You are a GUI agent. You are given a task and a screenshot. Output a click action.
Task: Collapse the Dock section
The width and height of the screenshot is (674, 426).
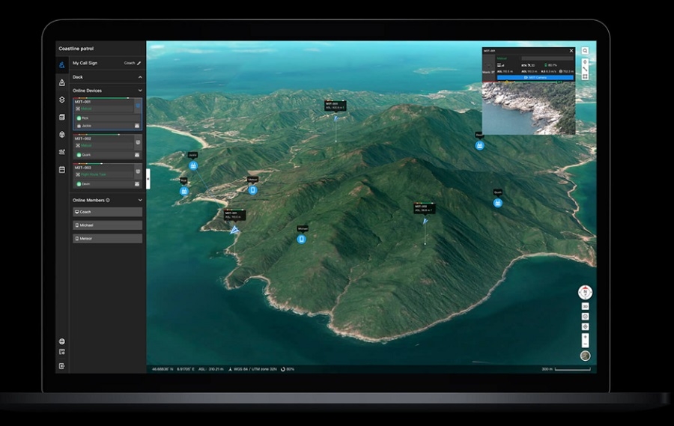coord(140,77)
